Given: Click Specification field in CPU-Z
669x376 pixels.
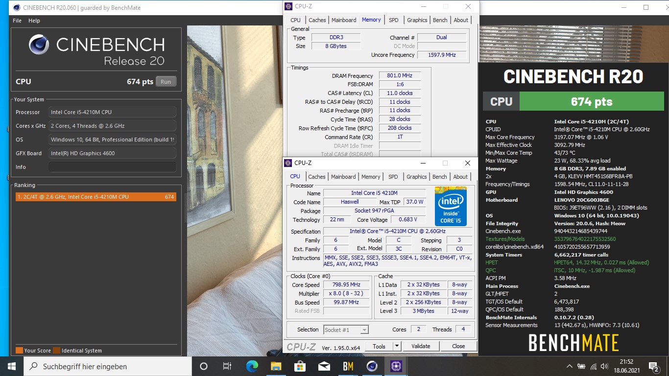Looking at the screenshot, I should (x=397, y=232).
